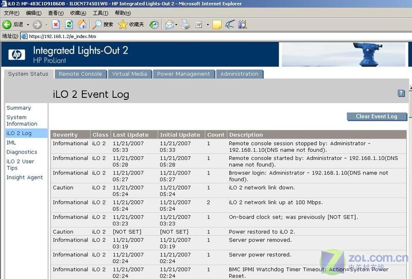Image resolution: width=412 pixels, height=279 pixels.
Task: Switch to the Power Management tab
Action: click(x=184, y=74)
